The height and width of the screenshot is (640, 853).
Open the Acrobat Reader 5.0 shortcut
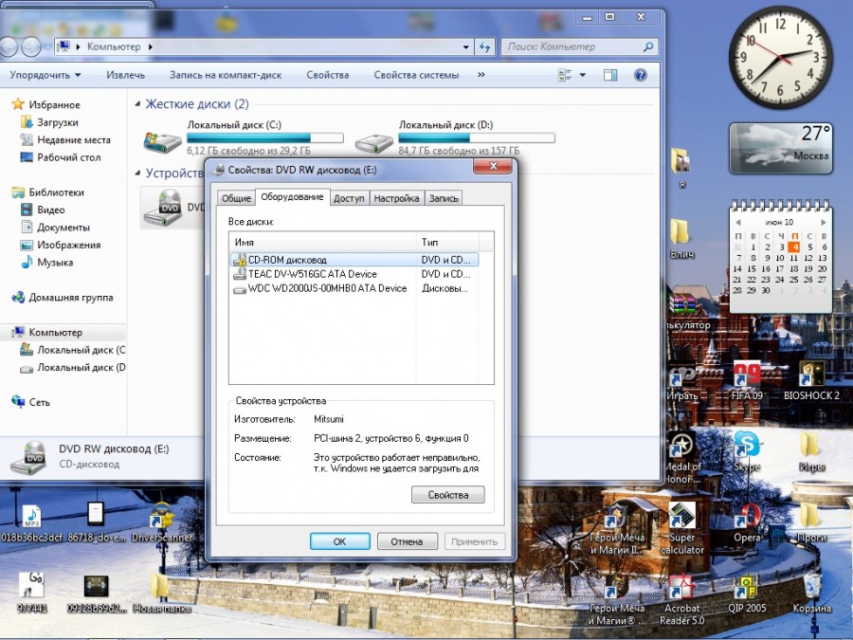(682, 588)
